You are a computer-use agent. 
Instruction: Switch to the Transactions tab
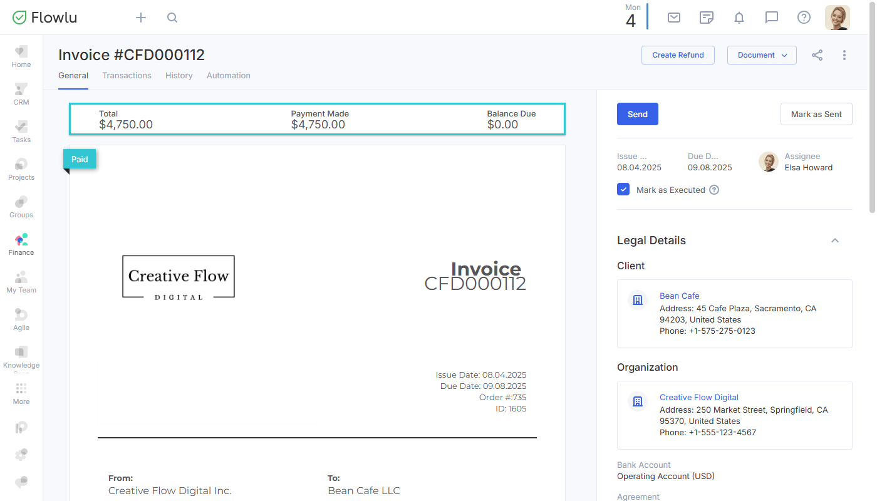pyautogui.click(x=127, y=76)
